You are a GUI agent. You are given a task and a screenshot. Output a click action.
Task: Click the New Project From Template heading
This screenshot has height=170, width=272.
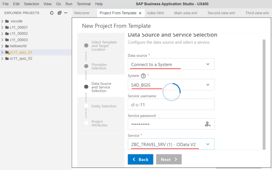116,26
